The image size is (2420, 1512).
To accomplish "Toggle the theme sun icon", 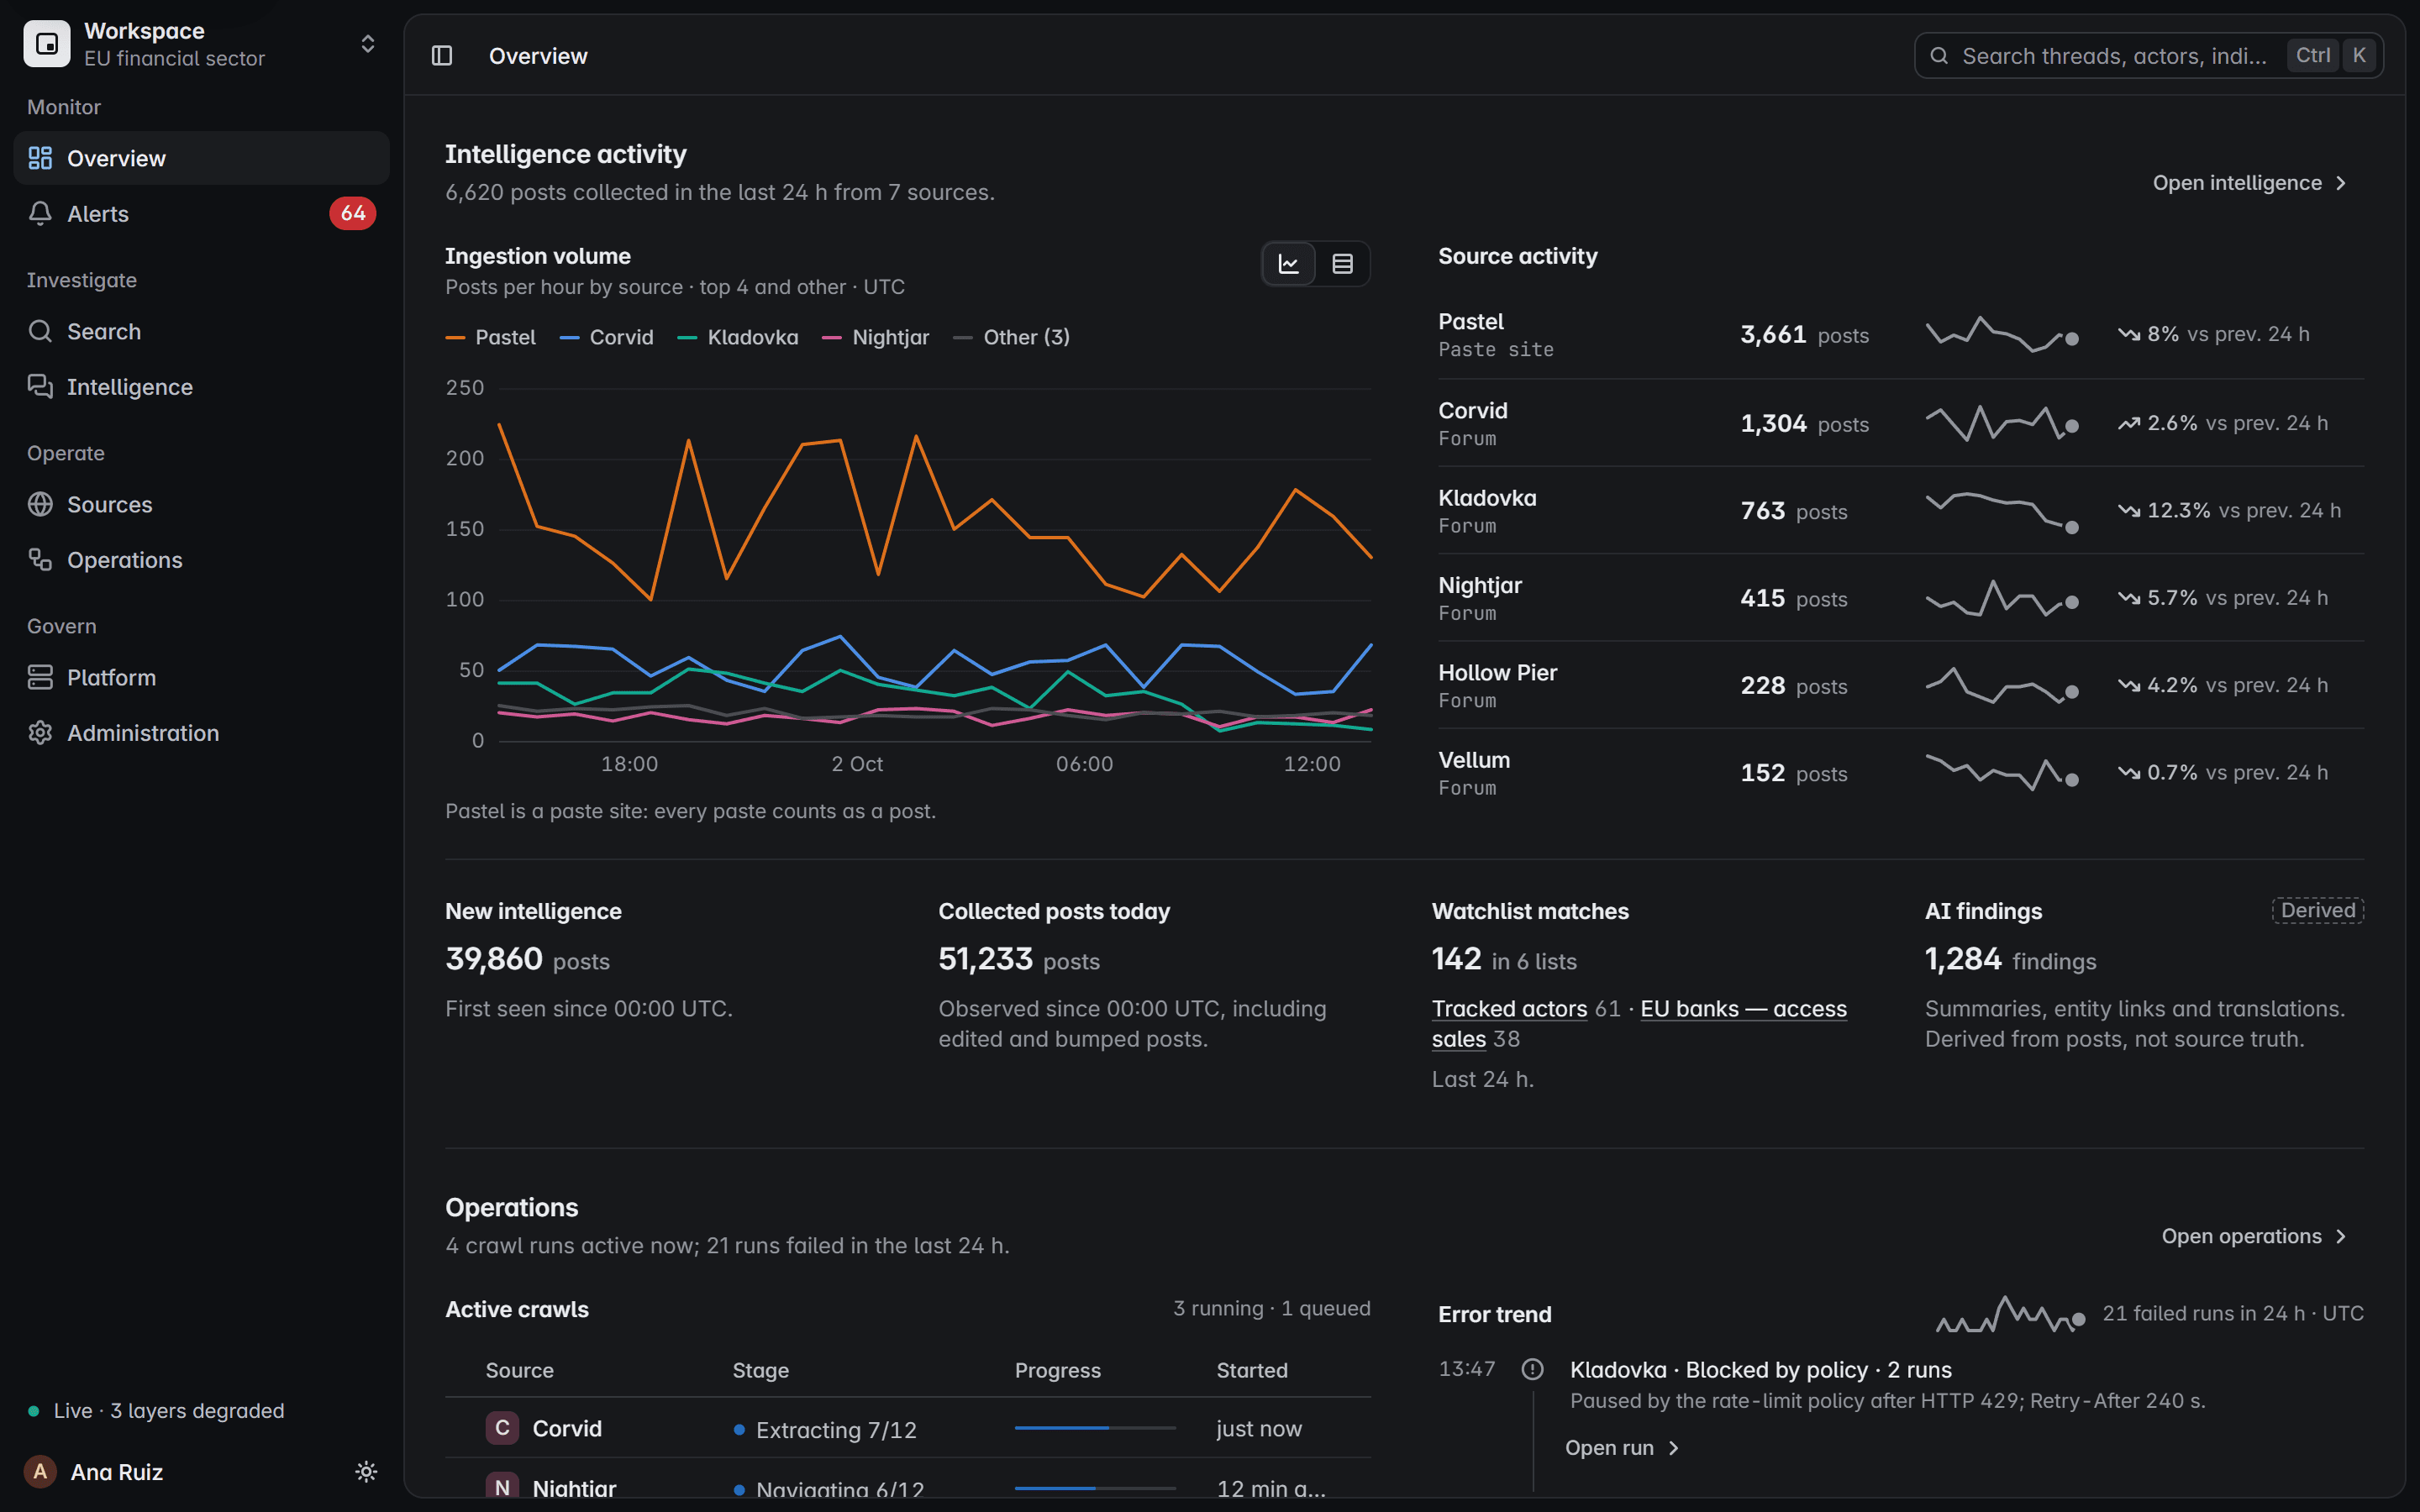I will pos(366,1471).
